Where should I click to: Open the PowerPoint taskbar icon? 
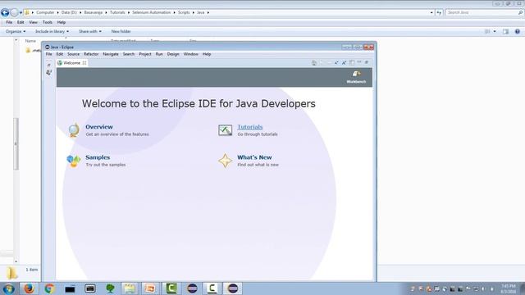coord(150,288)
